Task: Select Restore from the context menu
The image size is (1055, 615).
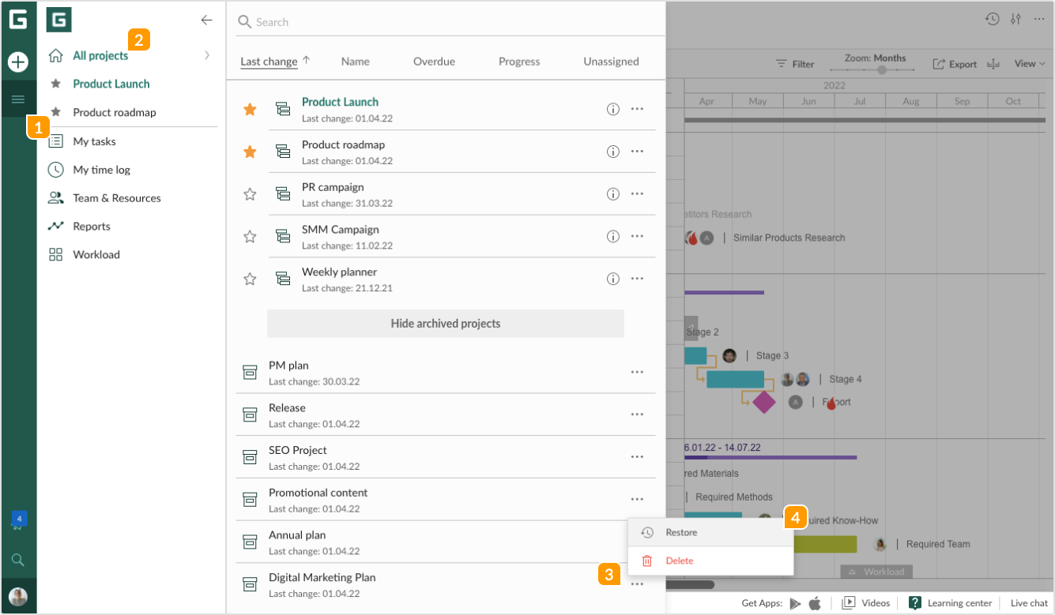Action: [x=681, y=533]
